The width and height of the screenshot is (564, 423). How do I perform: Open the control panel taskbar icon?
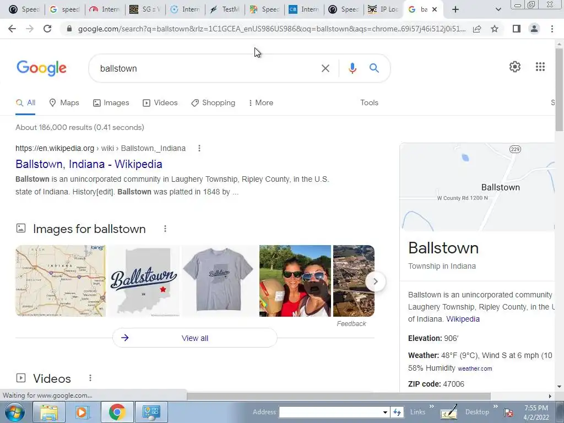pyautogui.click(x=151, y=412)
